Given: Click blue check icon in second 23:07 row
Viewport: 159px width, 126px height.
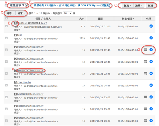Looking at the screenshot, I should pyautogui.click(x=151, y=109).
